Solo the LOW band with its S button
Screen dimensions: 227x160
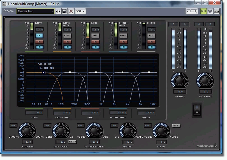click(x=39, y=42)
